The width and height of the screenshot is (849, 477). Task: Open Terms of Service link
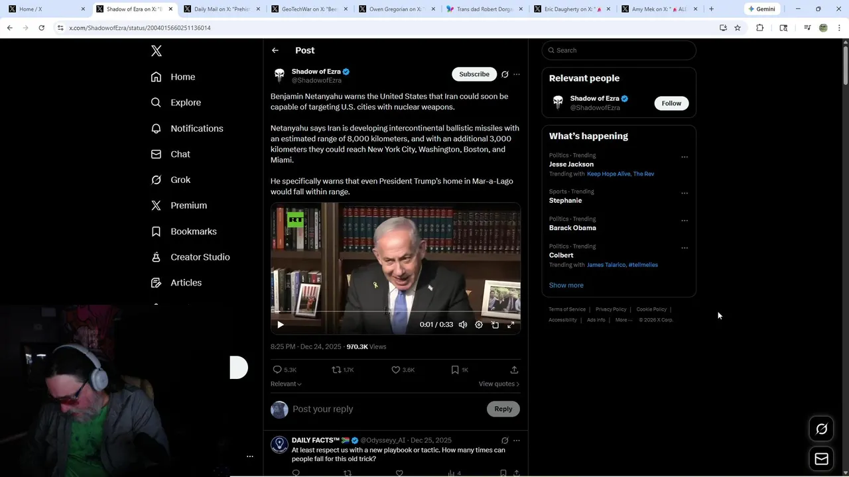pos(567,309)
